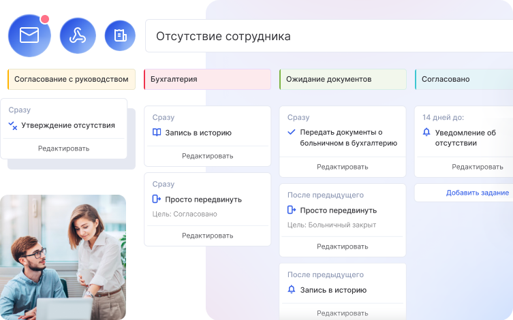Viewport: 513px width, 320px height.
Task: Edit the Утверждение отсутствия task
Action: (63, 148)
